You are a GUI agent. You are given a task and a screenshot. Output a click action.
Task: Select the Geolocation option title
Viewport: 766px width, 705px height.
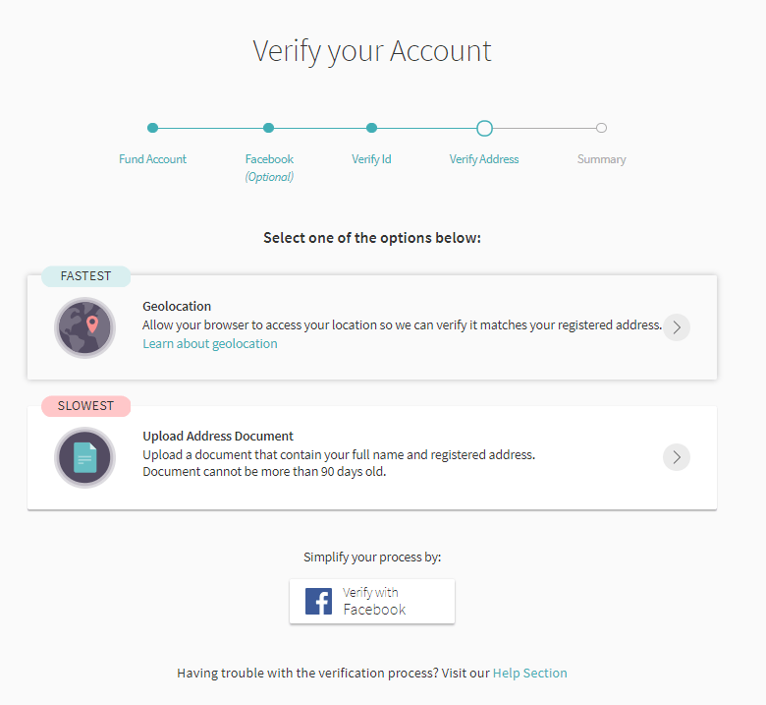(177, 307)
